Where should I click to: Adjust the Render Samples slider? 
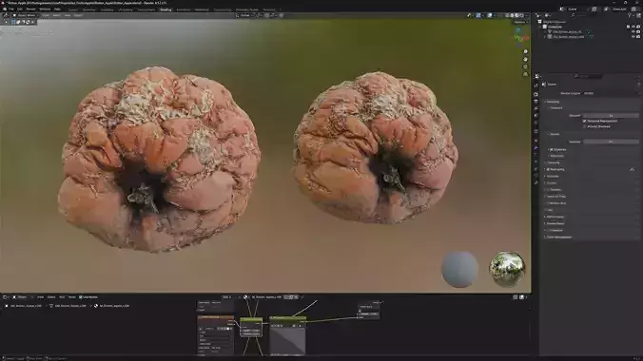coord(611,142)
